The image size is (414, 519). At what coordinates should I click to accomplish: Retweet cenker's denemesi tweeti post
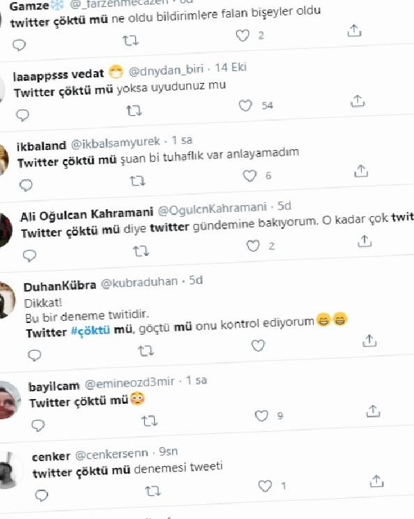153,491
